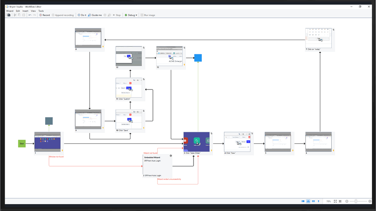This screenshot has width=376, height=211.
Task: Click the blue square end node
Action: tap(198, 58)
